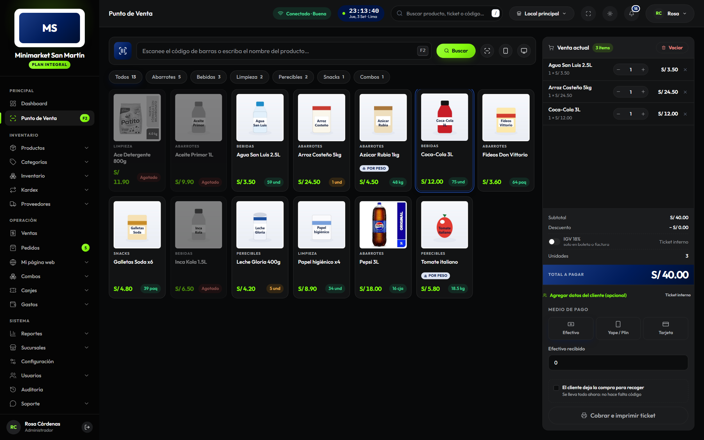Filter products by Perecibles category

tap(293, 77)
